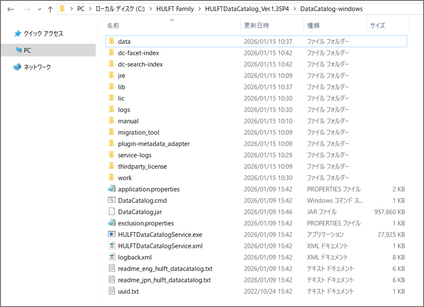
Task: Select the thirdparty_license folder icon
Action: click(x=111, y=166)
